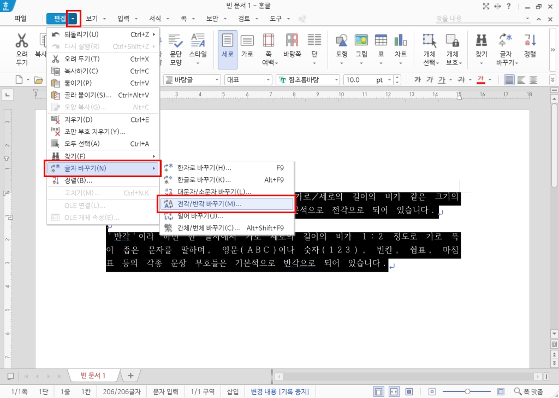The width and height of the screenshot is (559, 398).
Task: Open the 스타일 style tool
Action: click(198, 49)
